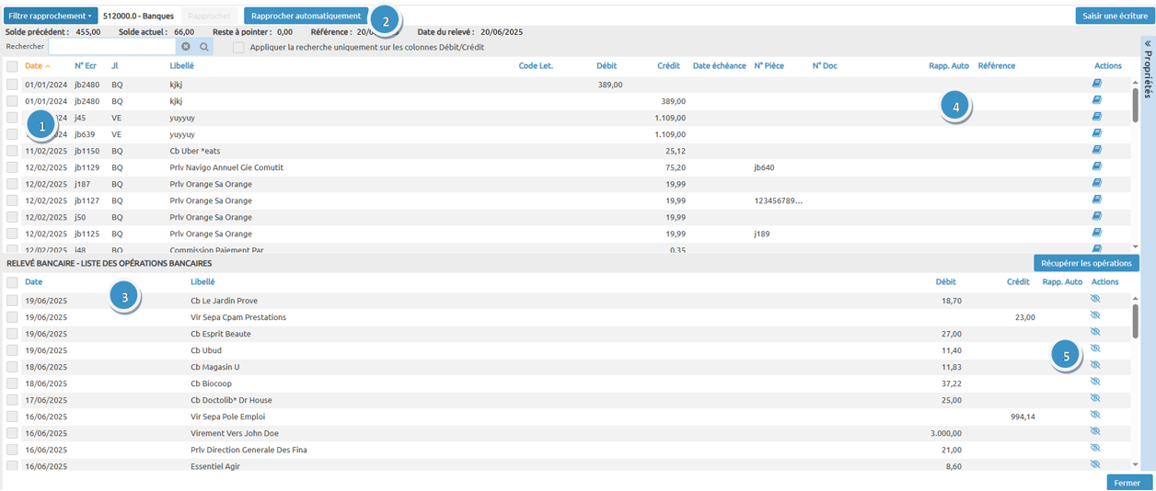This screenshot has height=491, width=1156.
Task: Click book icon for first kjkj entry
Action: 1096,84
